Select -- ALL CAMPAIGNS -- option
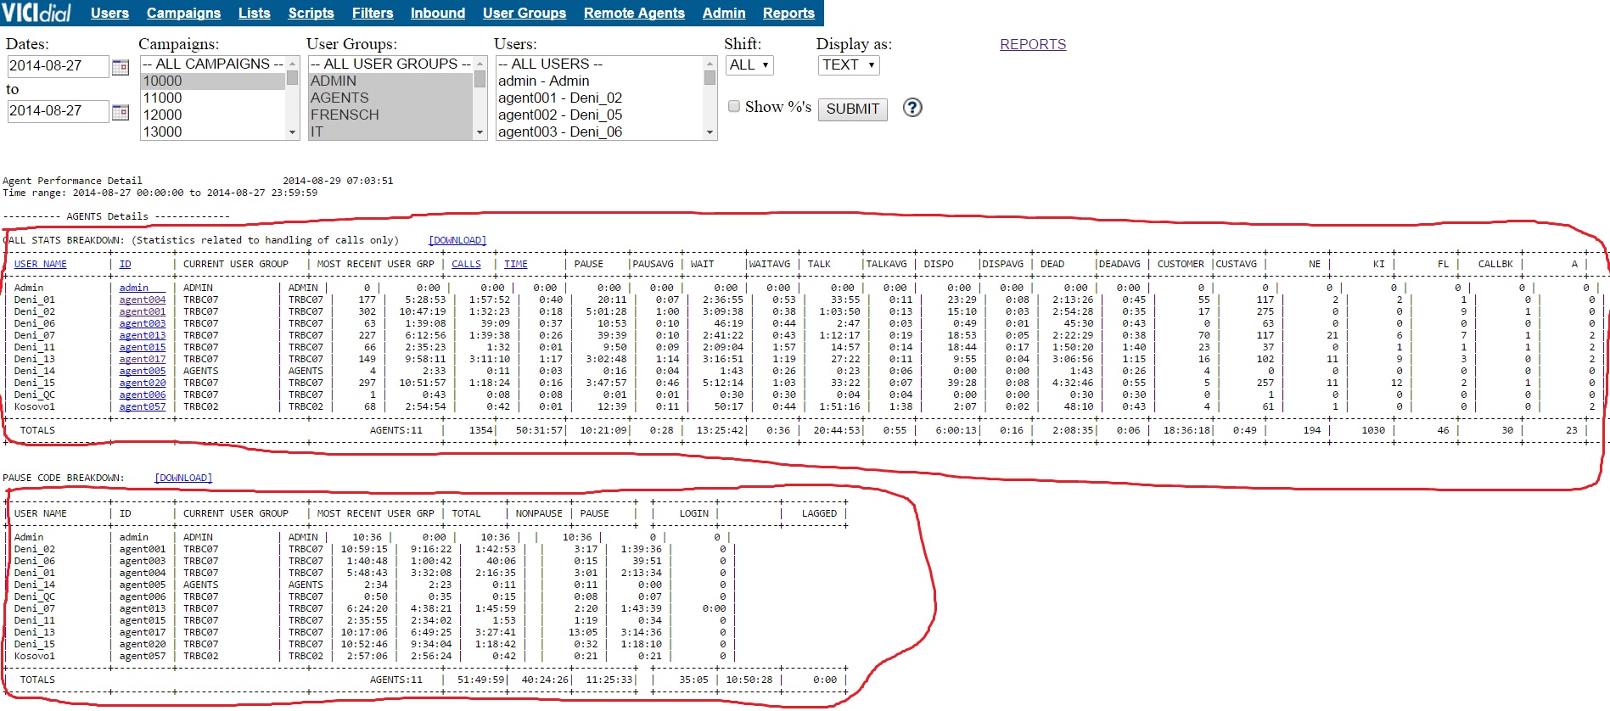 tap(213, 64)
